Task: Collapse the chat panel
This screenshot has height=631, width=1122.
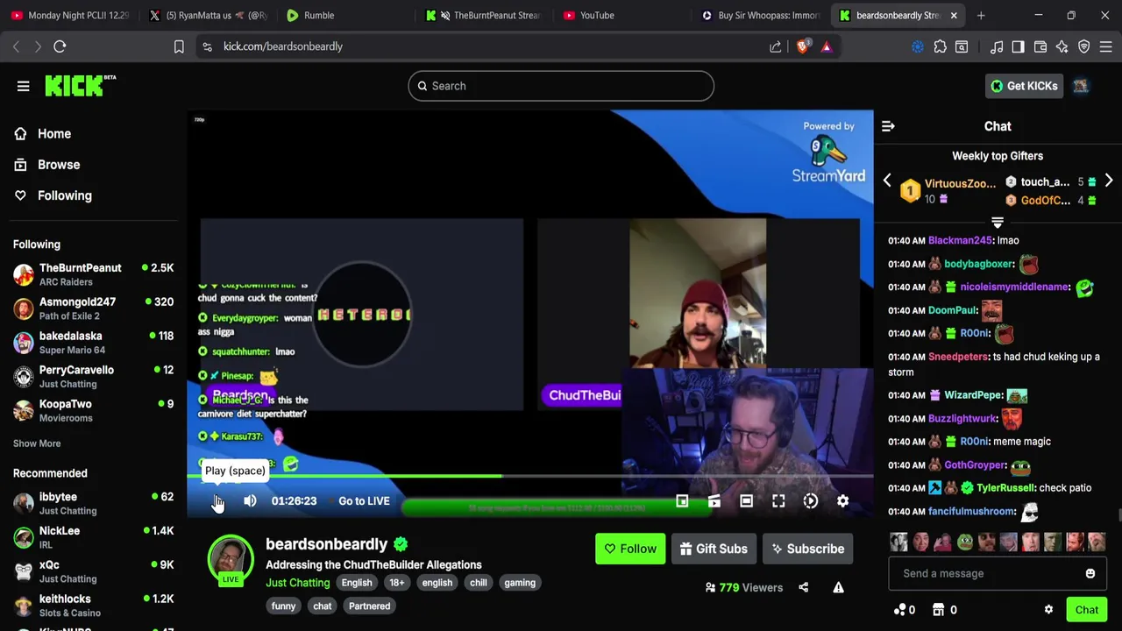Action: (888, 126)
